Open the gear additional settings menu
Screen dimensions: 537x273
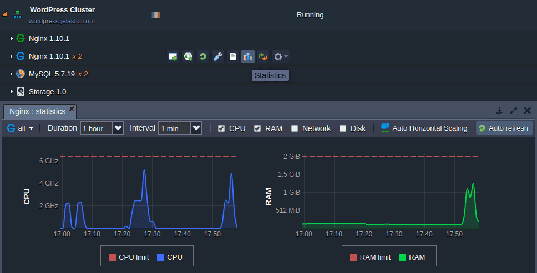coord(281,56)
